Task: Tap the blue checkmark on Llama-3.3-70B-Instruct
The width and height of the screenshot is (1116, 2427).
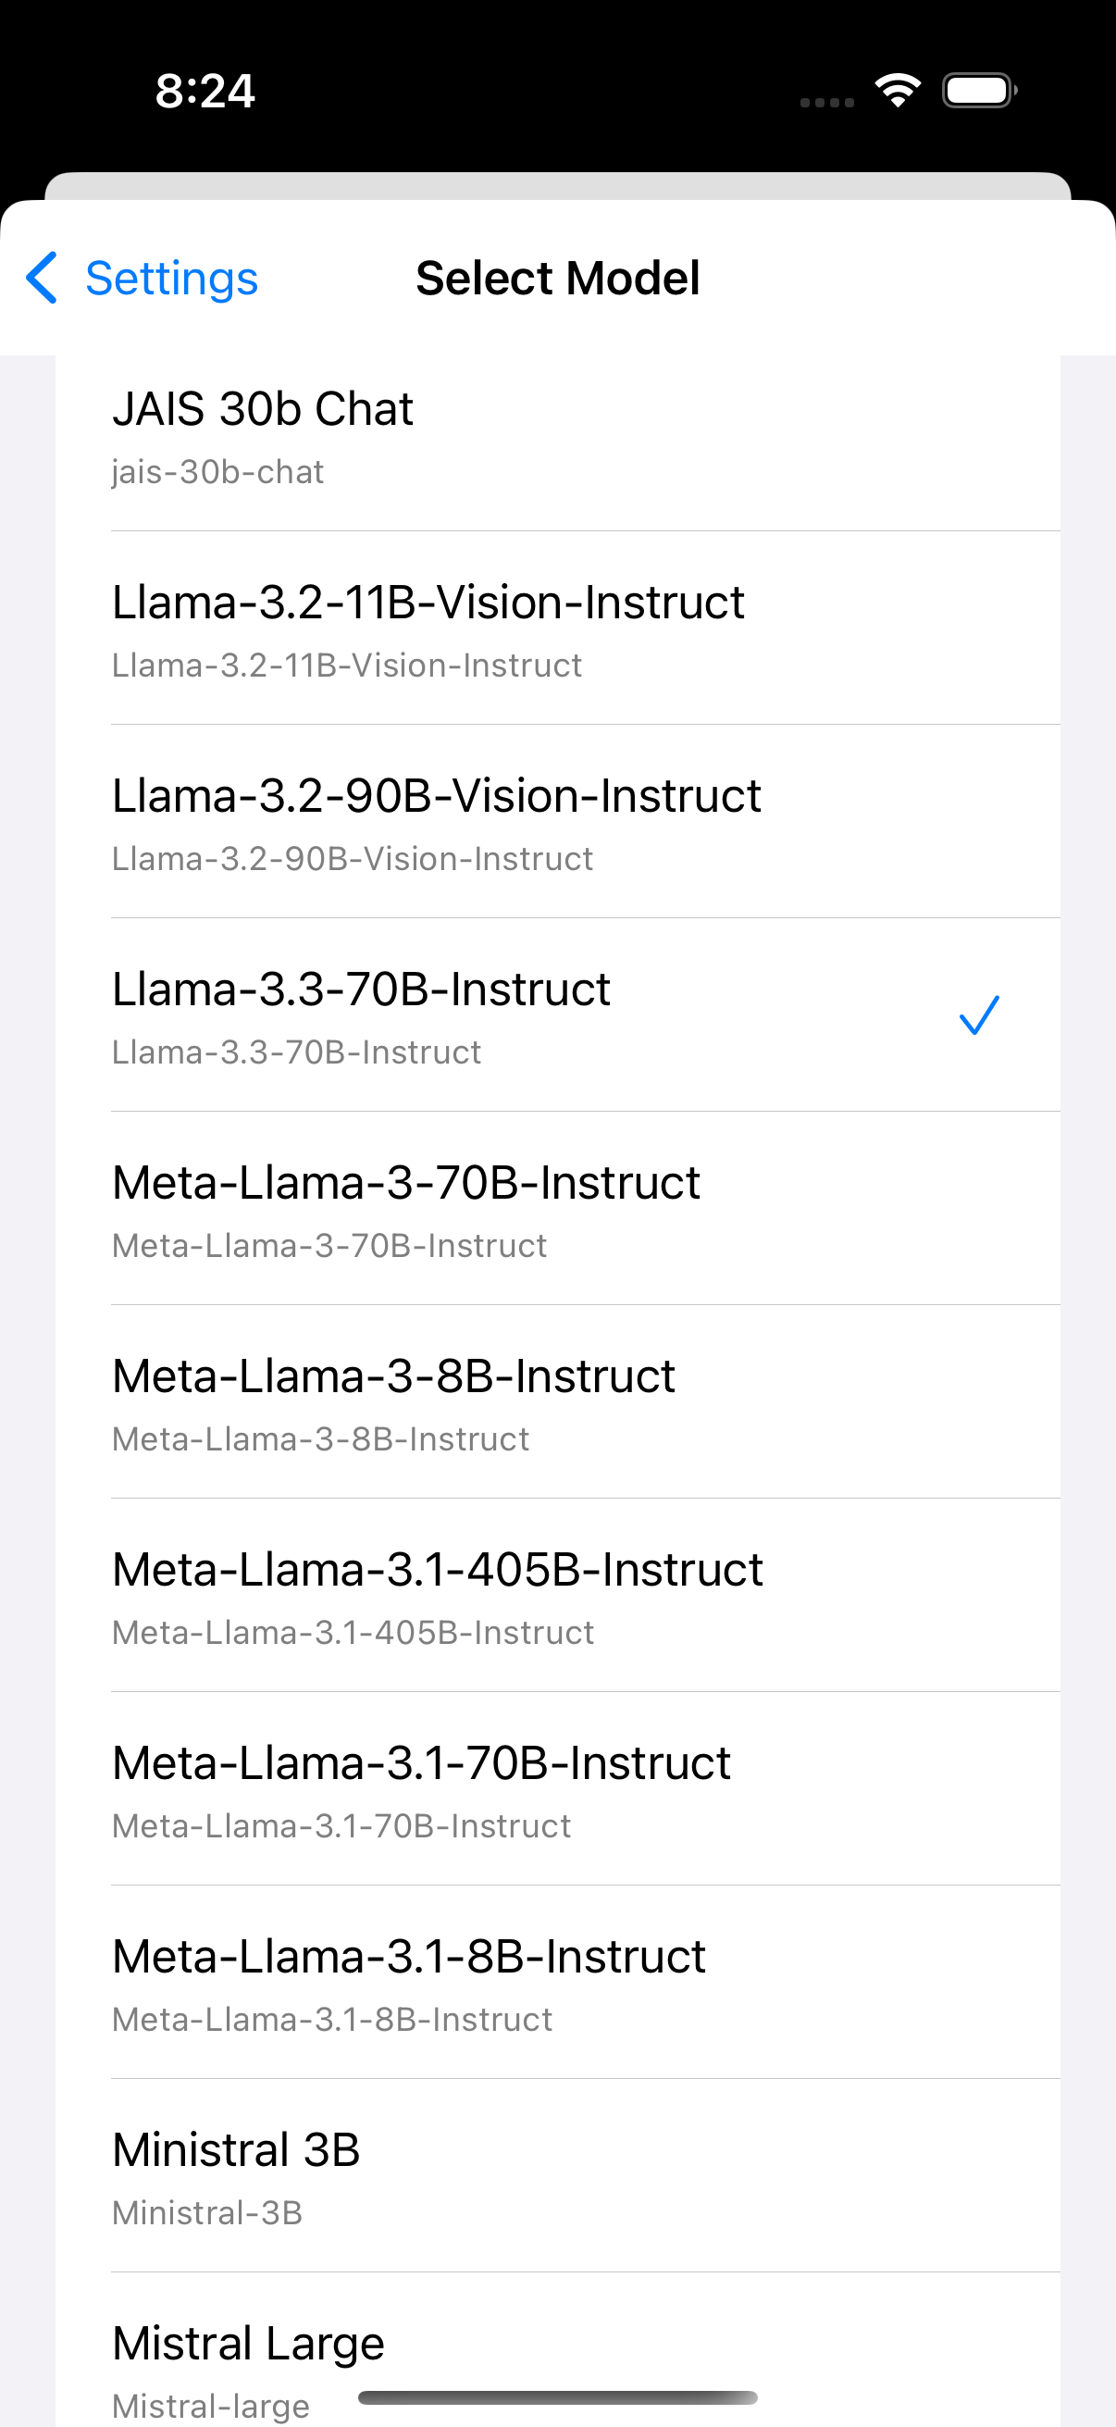Action: point(978,1015)
